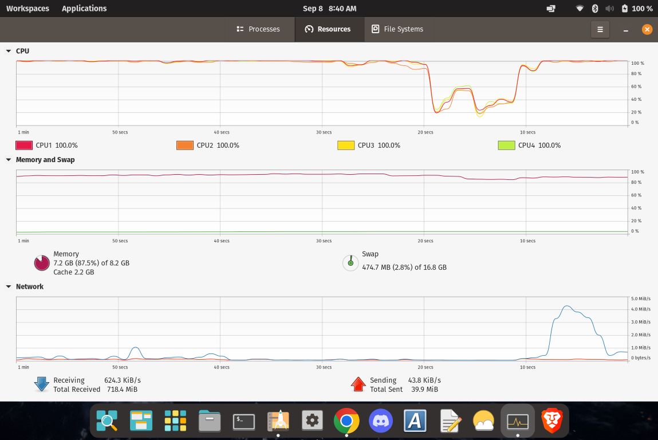Click the Memory usage pie icon
658x440 pixels.
click(x=42, y=263)
